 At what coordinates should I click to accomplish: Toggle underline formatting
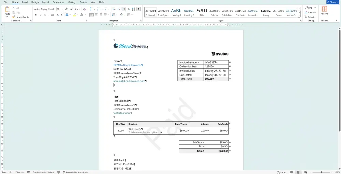(x=45, y=15)
